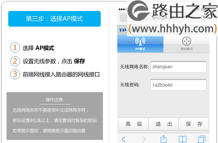Click the 选择 AP模式 instruction text

[x=39, y=48]
